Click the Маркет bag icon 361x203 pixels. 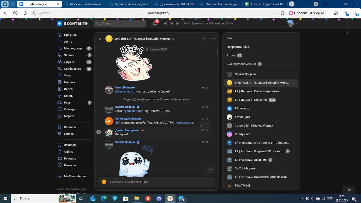point(60,116)
